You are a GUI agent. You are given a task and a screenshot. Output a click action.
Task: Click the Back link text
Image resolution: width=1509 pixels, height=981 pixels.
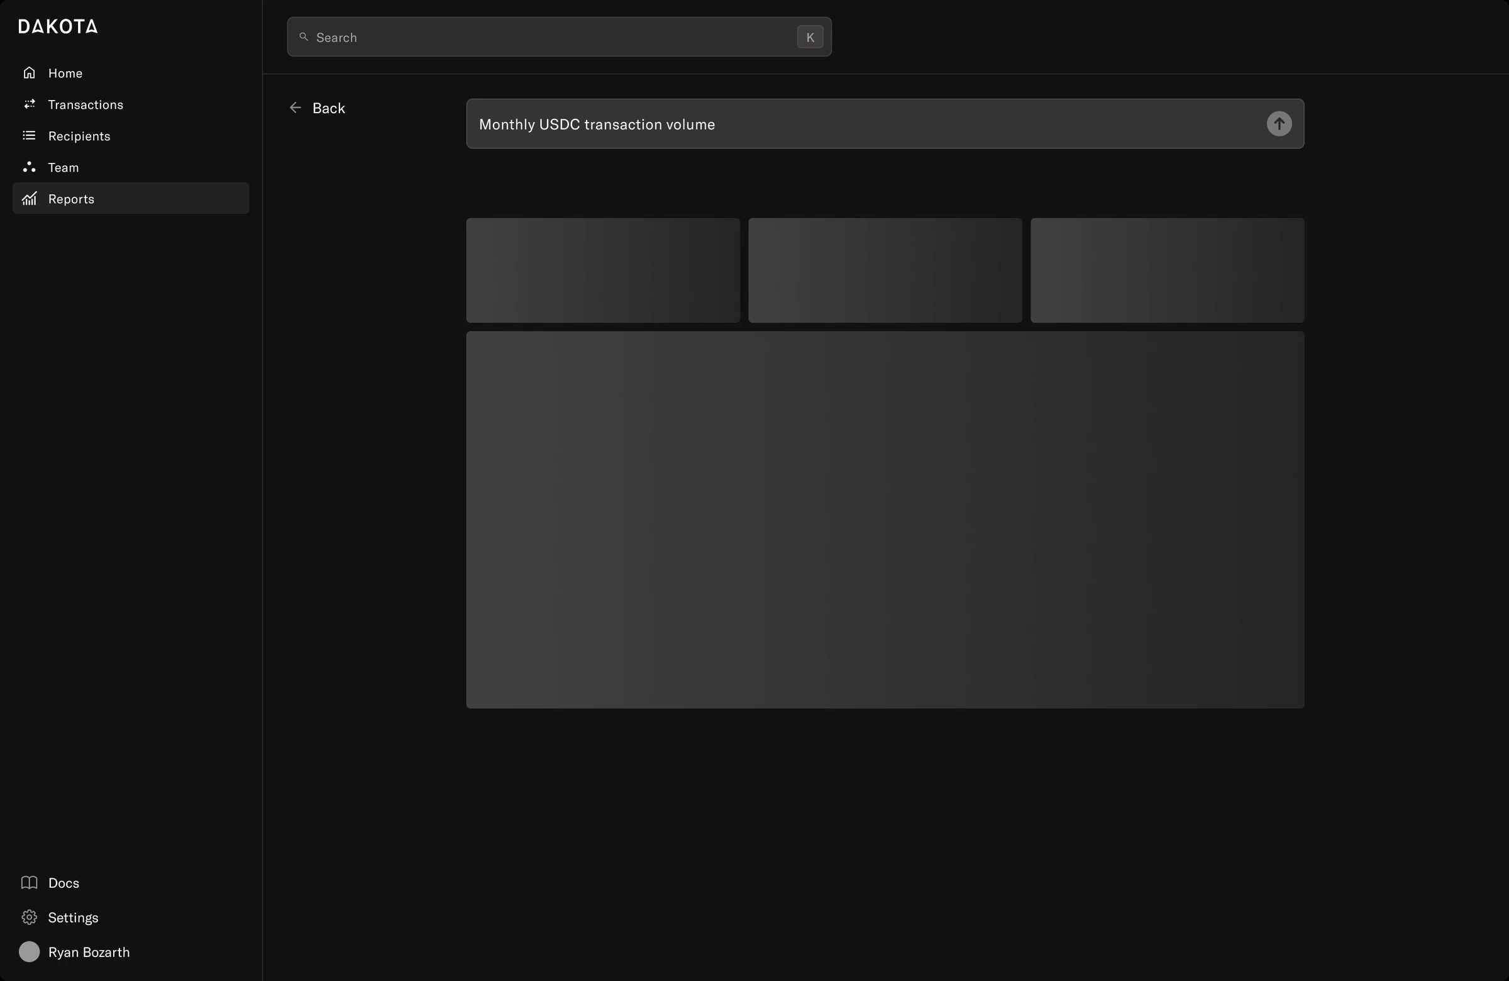click(328, 108)
